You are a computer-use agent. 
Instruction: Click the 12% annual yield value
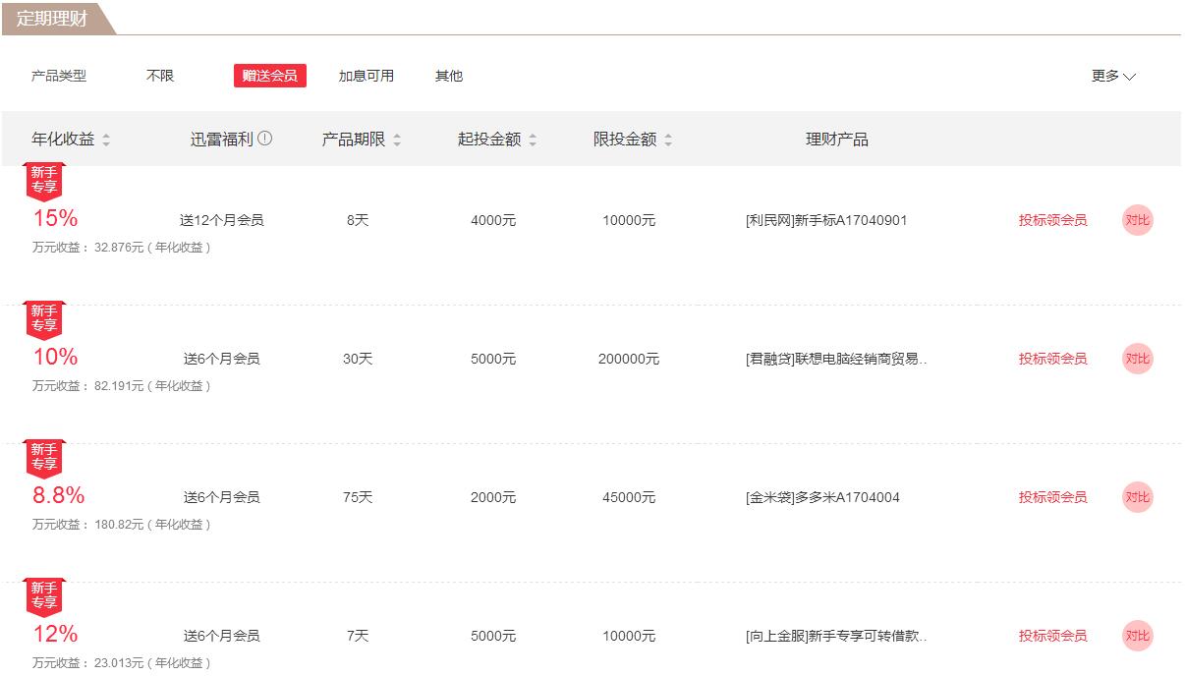(55, 634)
